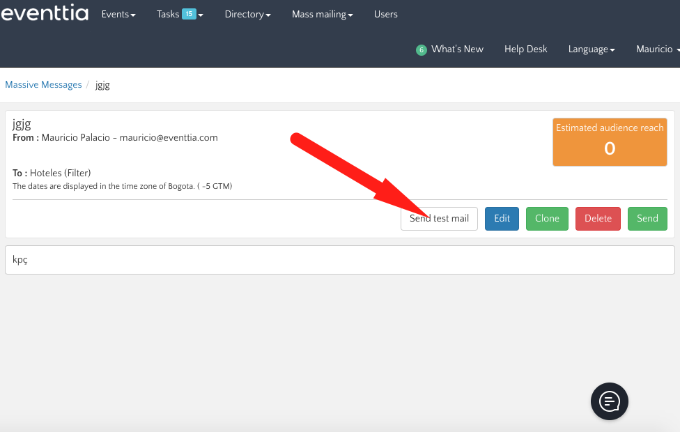Go to the Users menu item
680x432 pixels.
pyautogui.click(x=385, y=15)
